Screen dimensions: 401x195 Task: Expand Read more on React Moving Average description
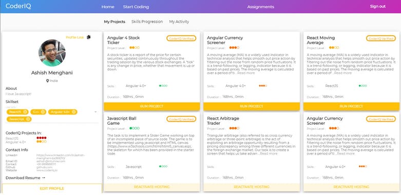pos(343,73)
